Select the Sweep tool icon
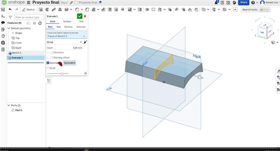This screenshot has width=280, height=151. tap(54, 9)
